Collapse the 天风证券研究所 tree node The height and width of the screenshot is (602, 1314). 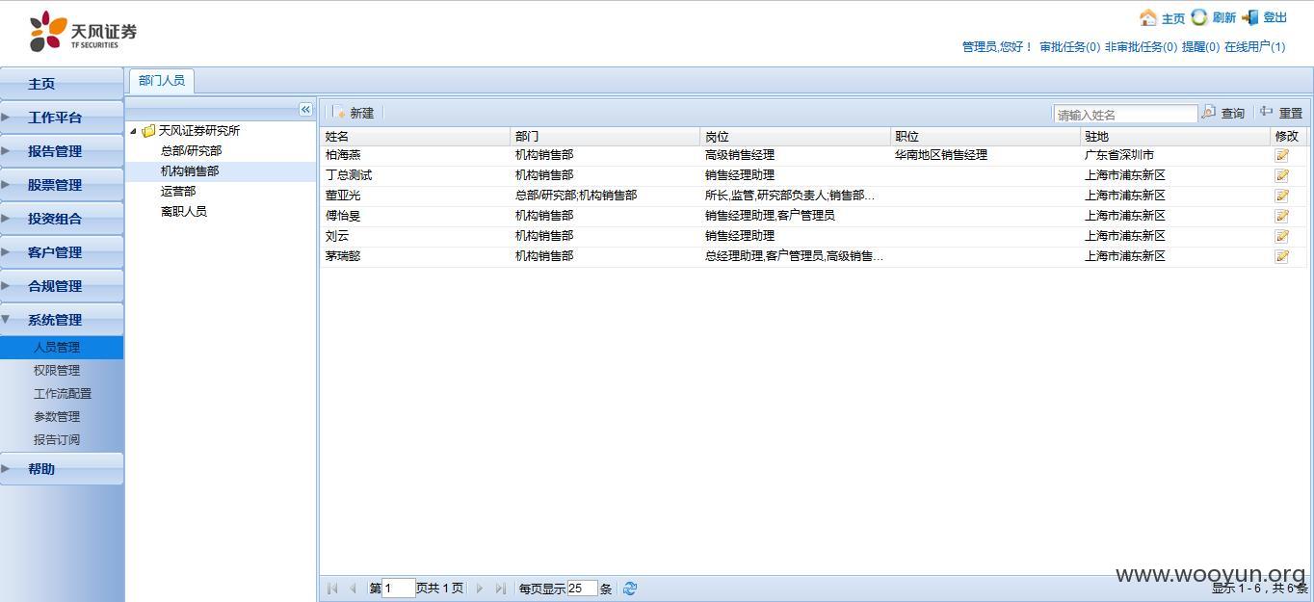point(134,131)
